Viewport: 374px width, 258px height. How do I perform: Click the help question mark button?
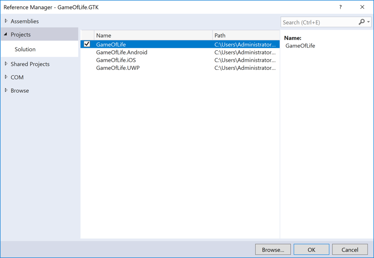point(340,7)
